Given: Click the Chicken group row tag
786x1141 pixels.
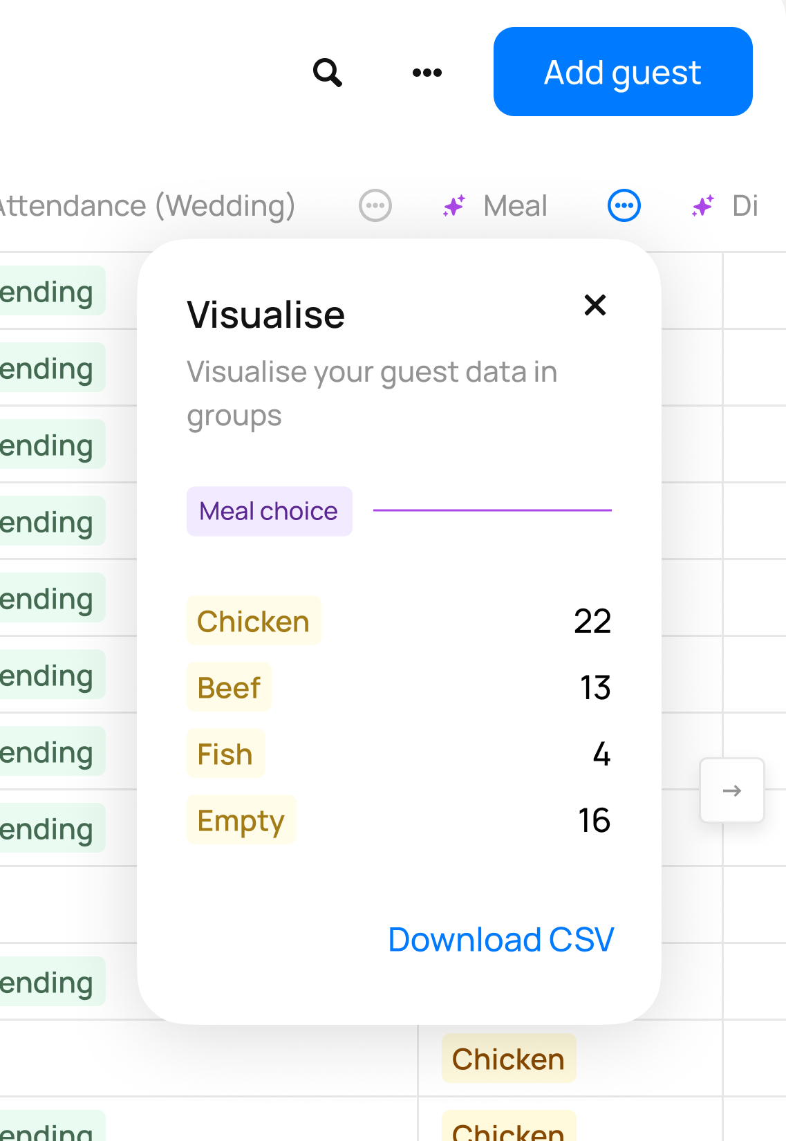Looking at the screenshot, I should 253,621.
